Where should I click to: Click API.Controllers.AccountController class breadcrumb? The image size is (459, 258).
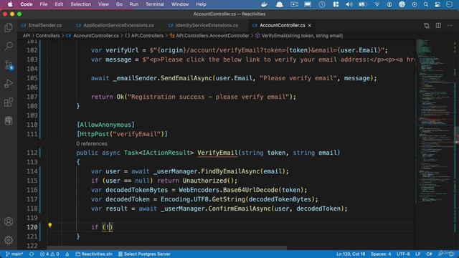click(x=209, y=36)
